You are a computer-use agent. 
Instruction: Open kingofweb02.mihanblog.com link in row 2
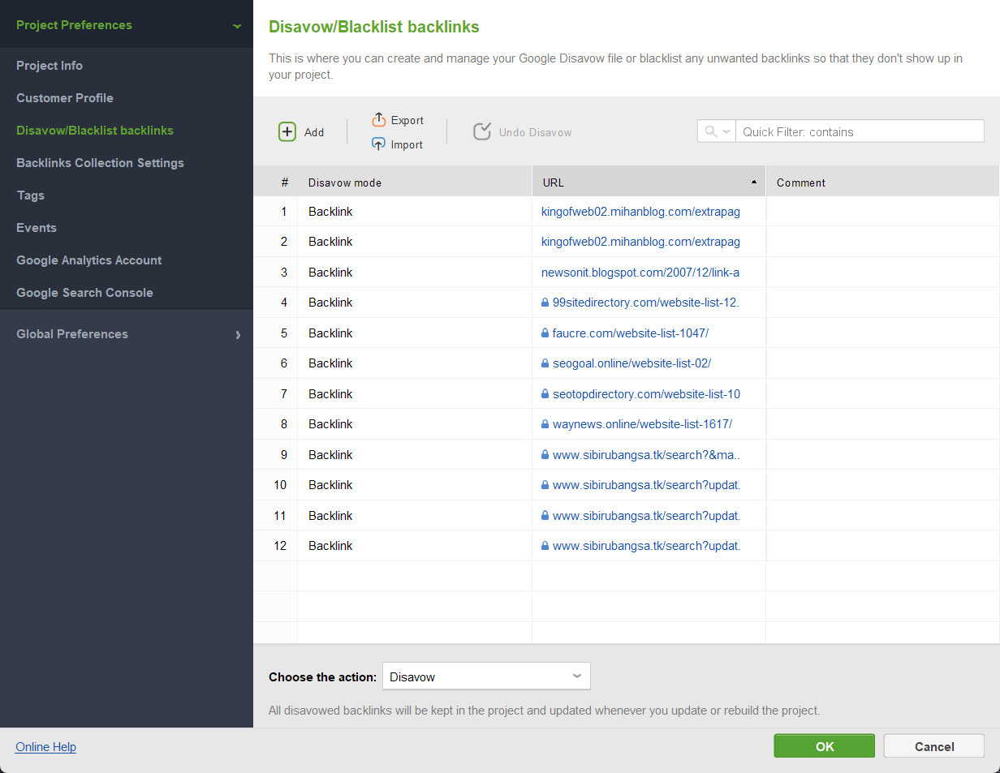[x=640, y=242]
